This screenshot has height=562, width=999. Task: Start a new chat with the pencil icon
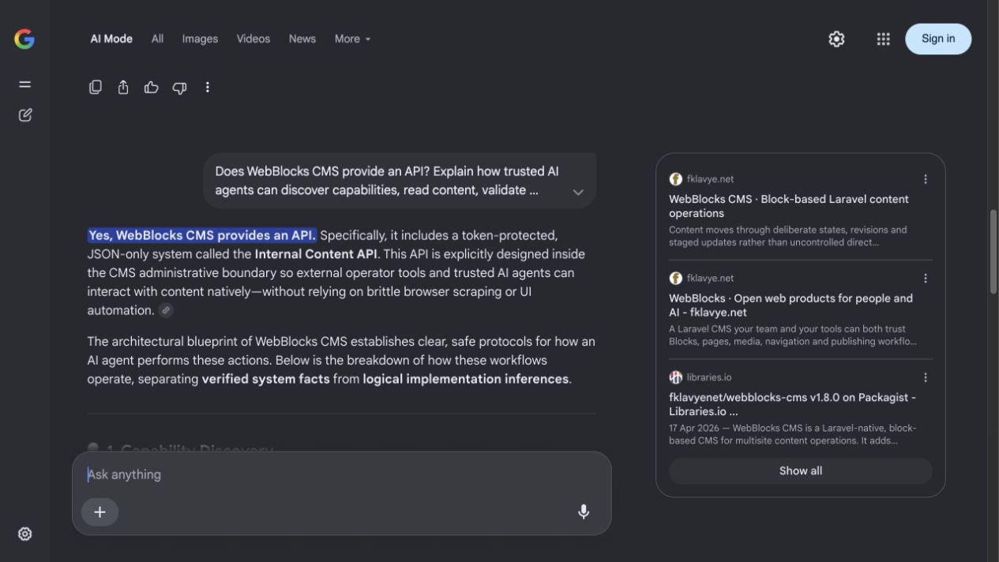point(25,115)
